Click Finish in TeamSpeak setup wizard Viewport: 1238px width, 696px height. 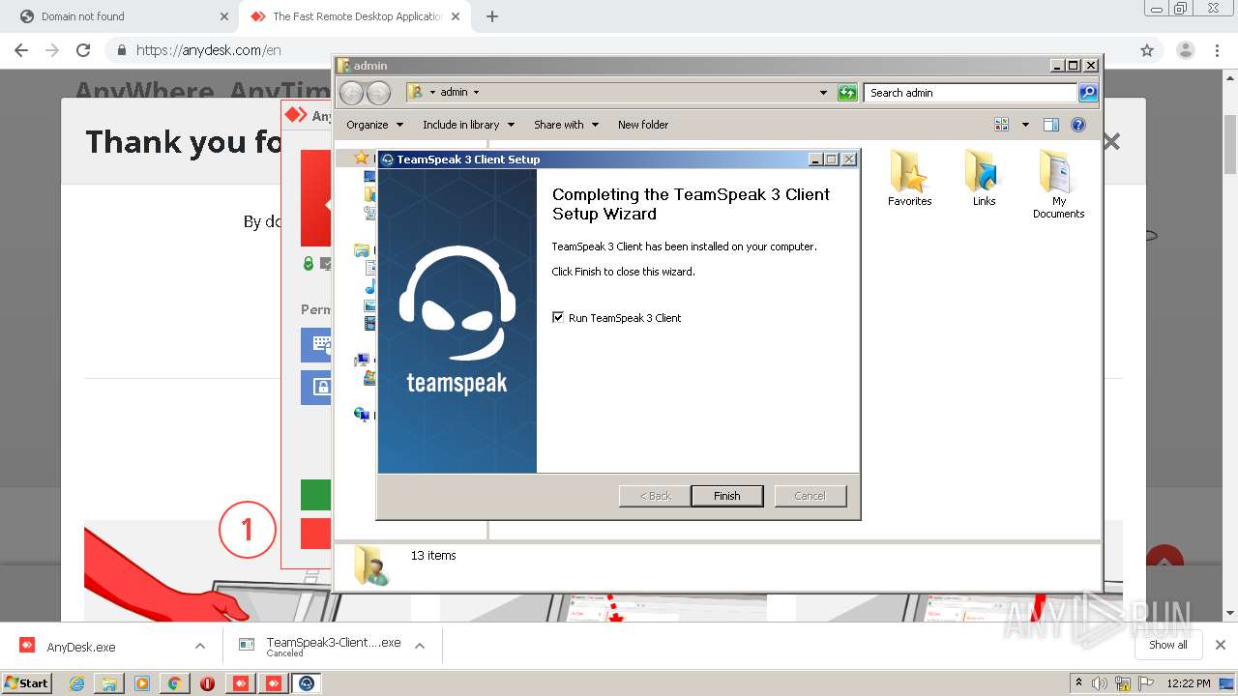(726, 496)
